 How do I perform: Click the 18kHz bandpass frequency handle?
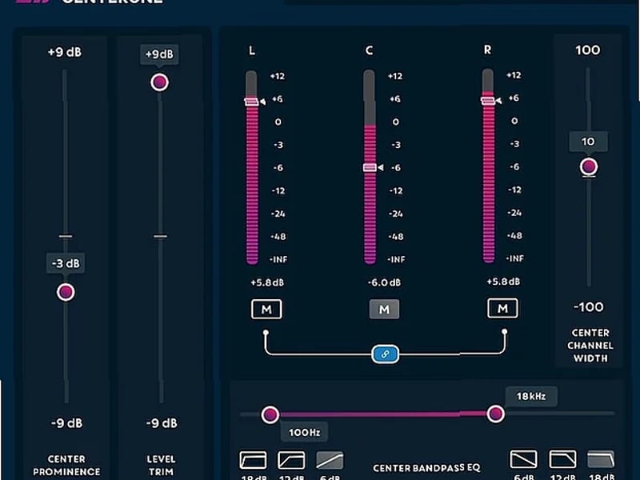495,414
